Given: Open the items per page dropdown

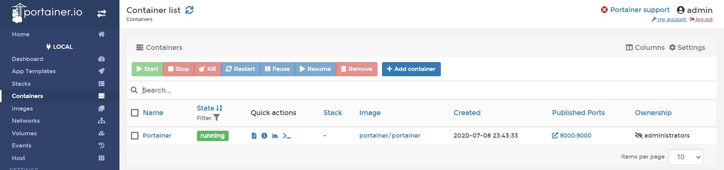Looking at the screenshot, I should (x=686, y=157).
